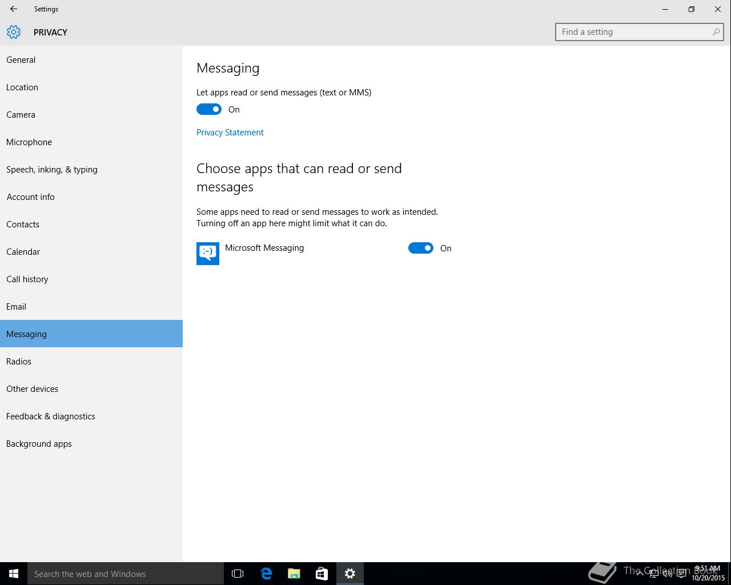This screenshot has width=731, height=585.
Task: Open Background apps settings
Action: (x=39, y=444)
